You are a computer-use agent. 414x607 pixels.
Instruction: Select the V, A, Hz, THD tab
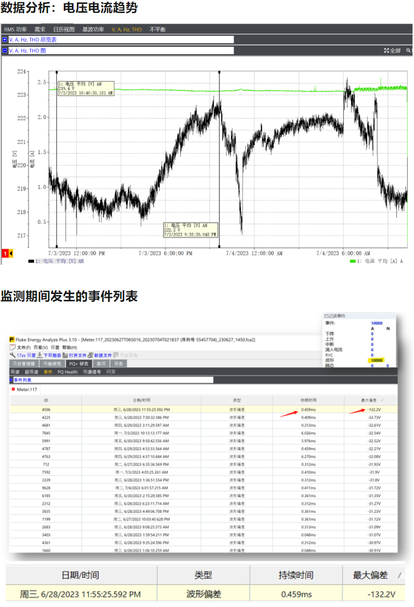click(x=127, y=29)
